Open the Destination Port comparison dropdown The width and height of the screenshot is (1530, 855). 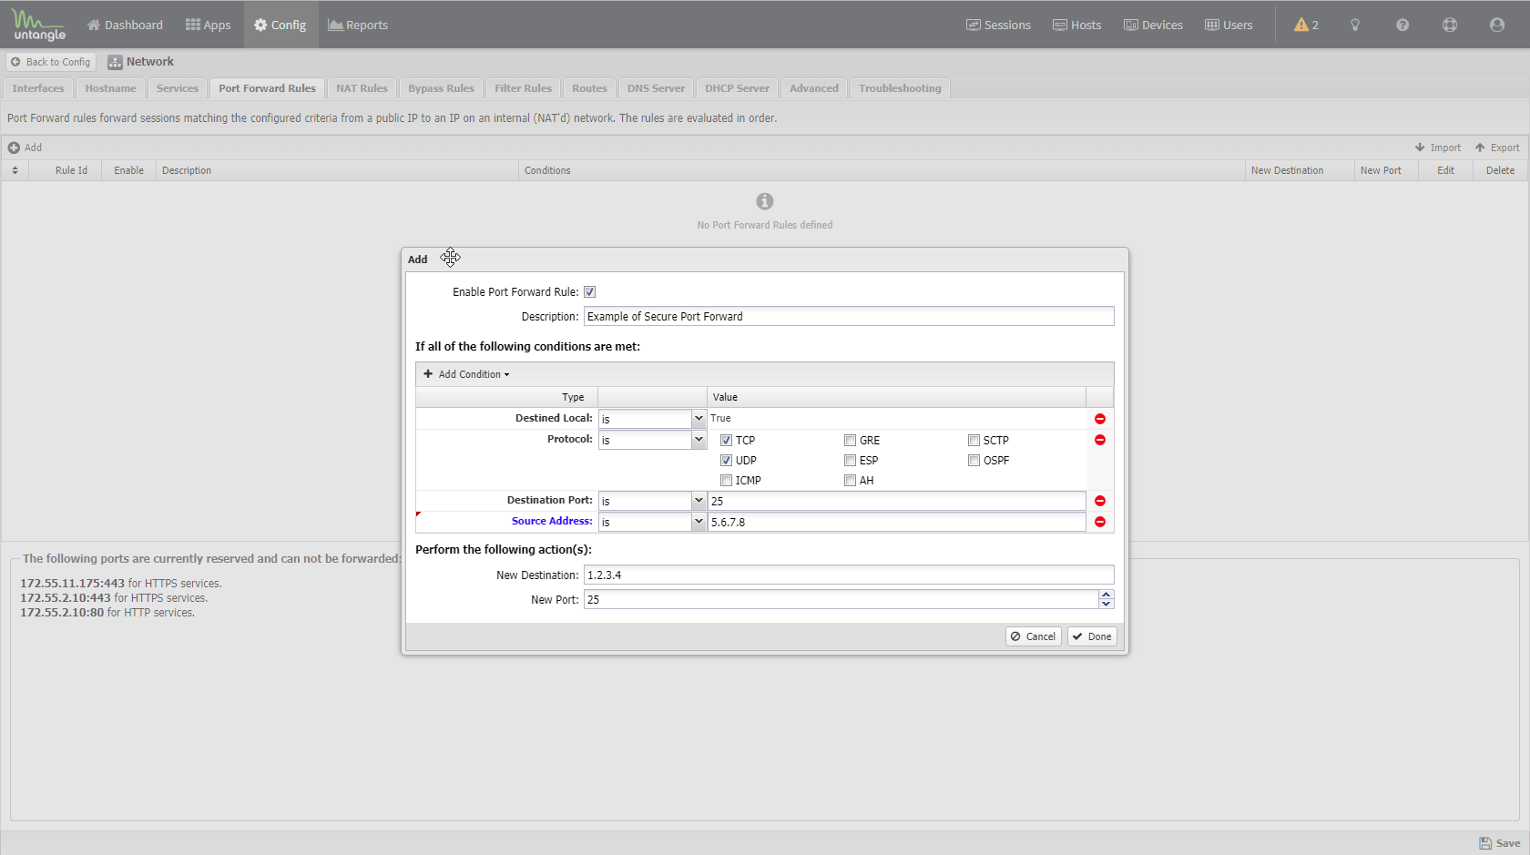pyautogui.click(x=697, y=500)
